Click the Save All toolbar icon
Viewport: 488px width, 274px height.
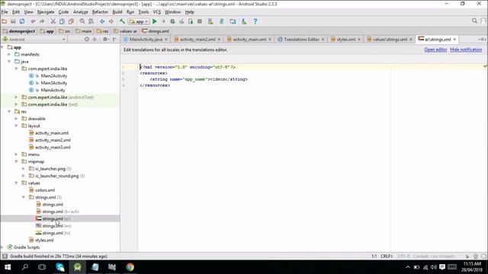point(13,21)
